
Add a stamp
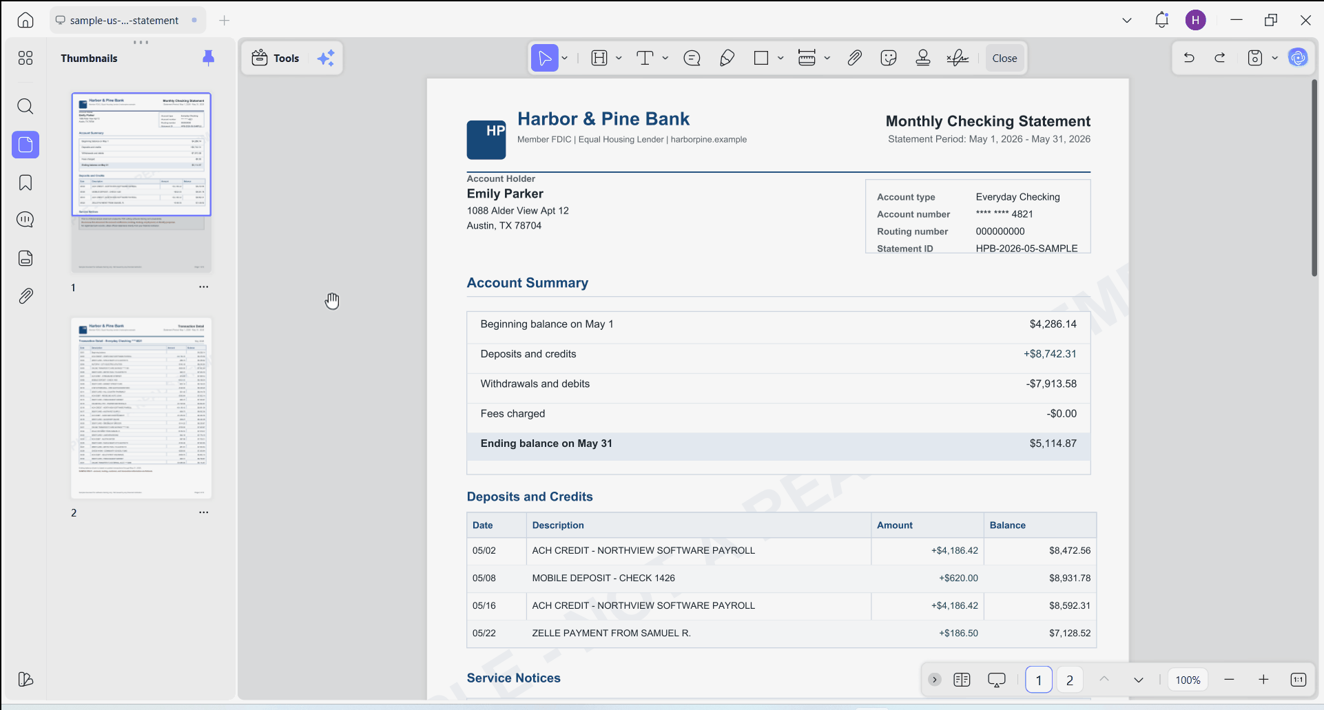click(x=923, y=58)
